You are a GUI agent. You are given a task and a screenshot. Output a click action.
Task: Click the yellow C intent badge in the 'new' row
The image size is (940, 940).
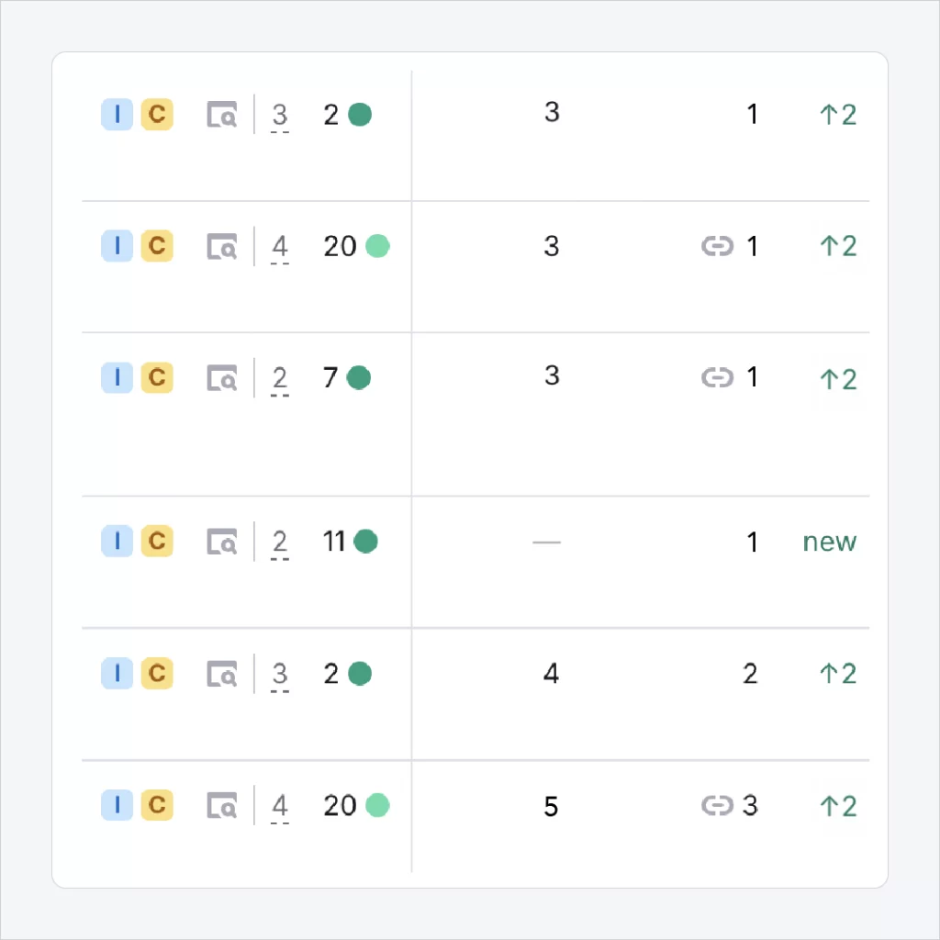[157, 542]
